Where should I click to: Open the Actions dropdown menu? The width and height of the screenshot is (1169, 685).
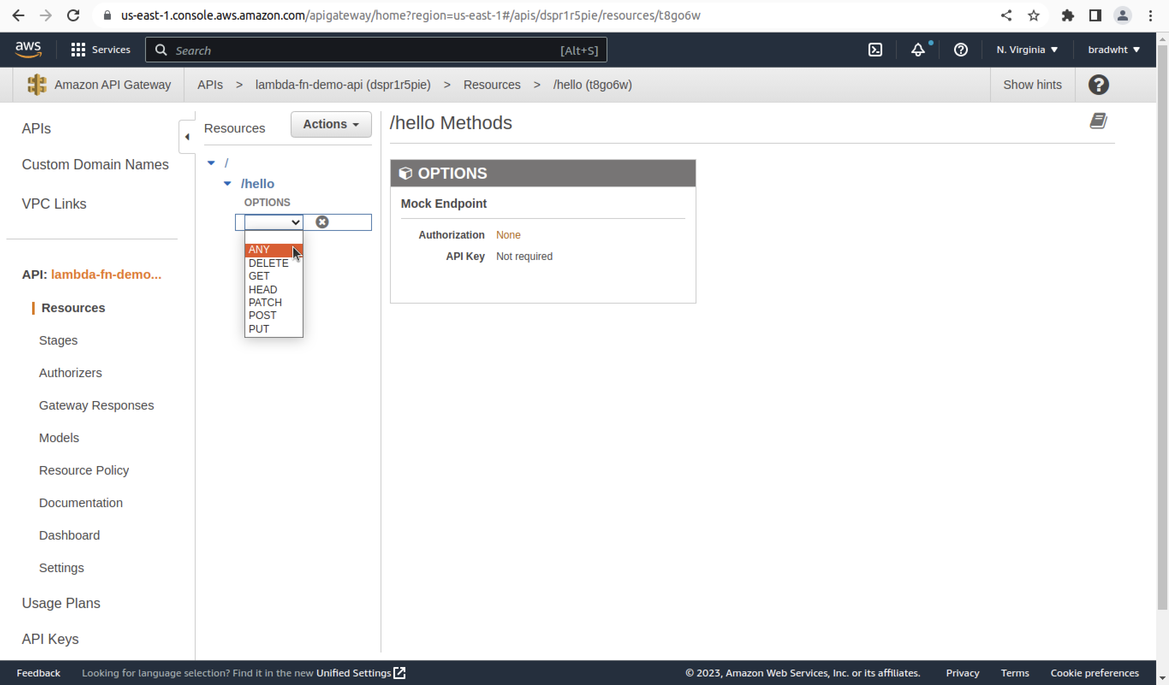[x=330, y=124]
